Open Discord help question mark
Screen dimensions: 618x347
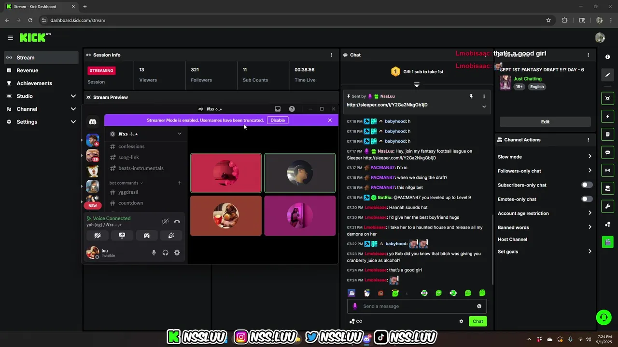coord(292,109)
